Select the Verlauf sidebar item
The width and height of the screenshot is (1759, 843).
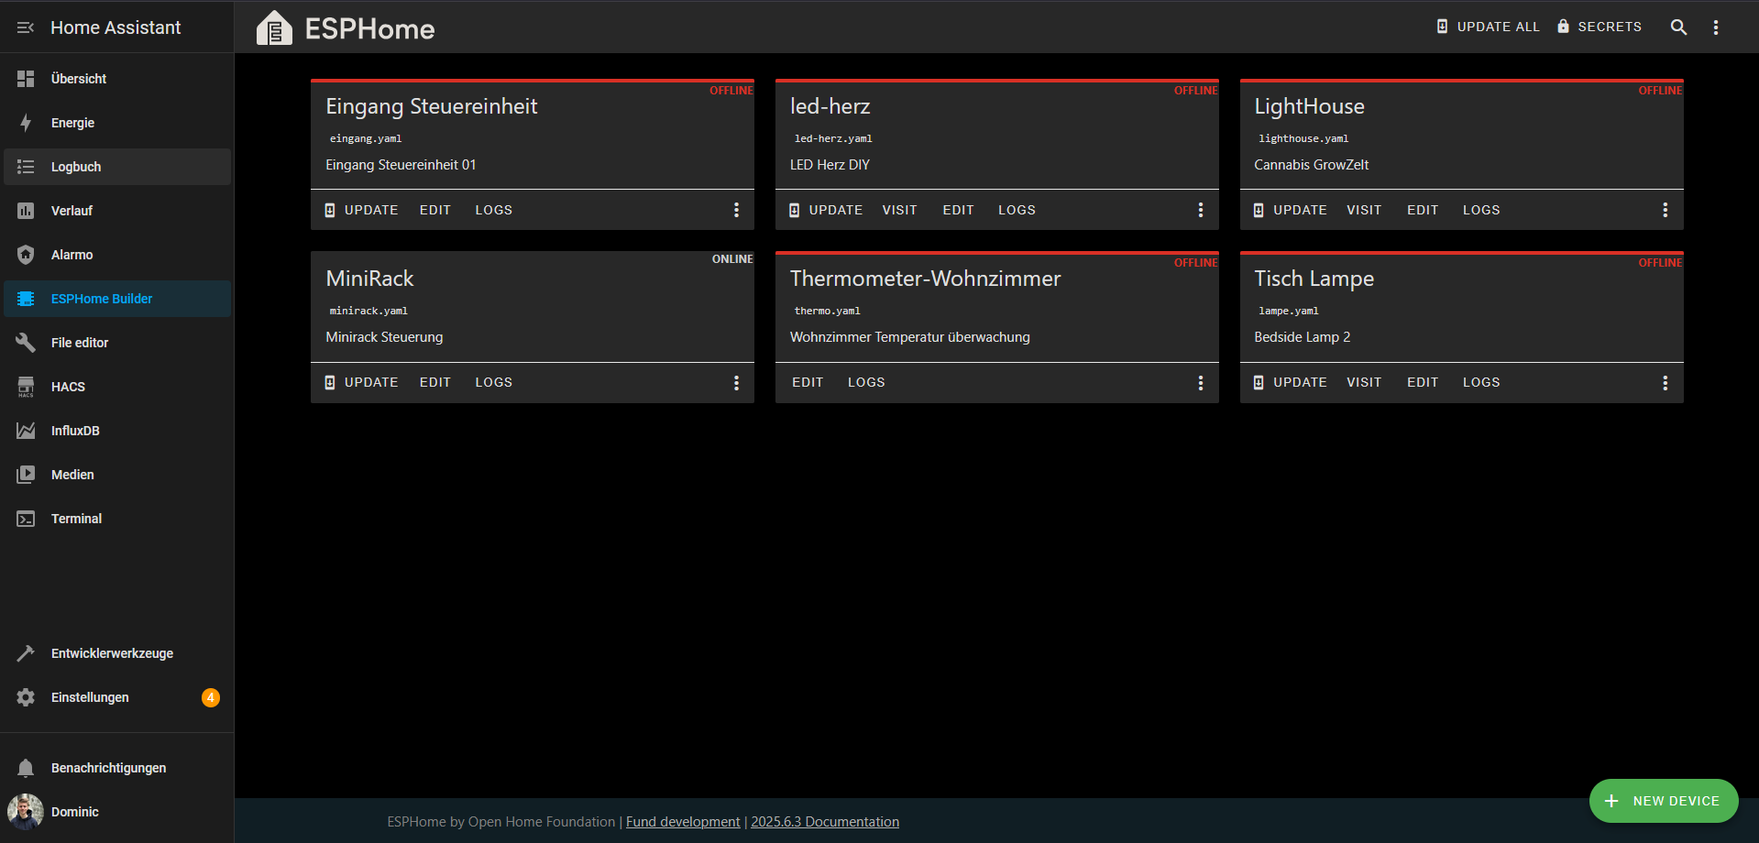[117, 211]
